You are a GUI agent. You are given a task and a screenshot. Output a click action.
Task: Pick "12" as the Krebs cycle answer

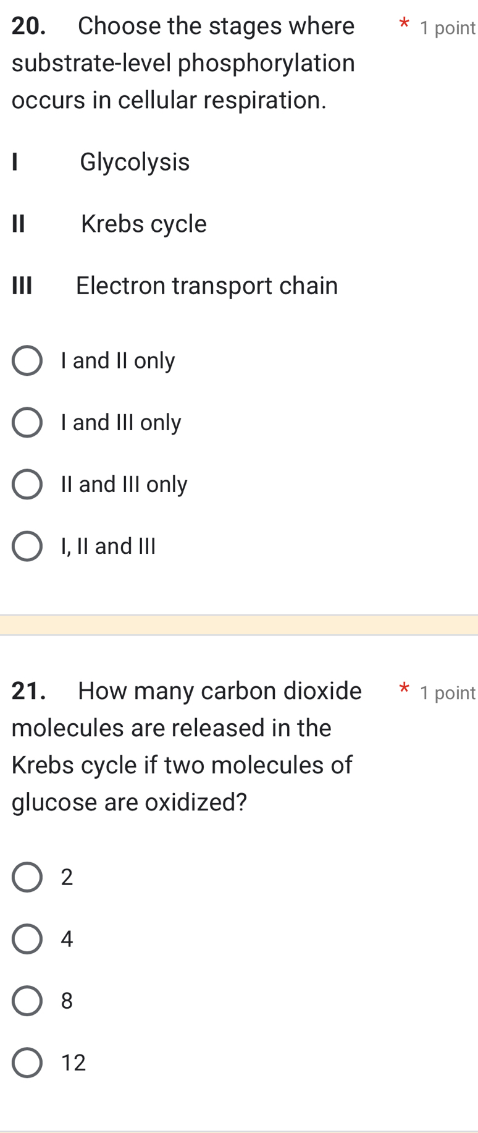click(x=27, y=1062)
